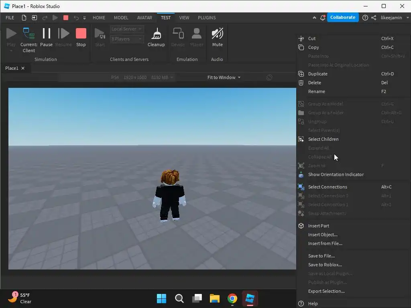Open the 55°F Clear weather widget
This screenshot has width=411, height=308.
20,298
